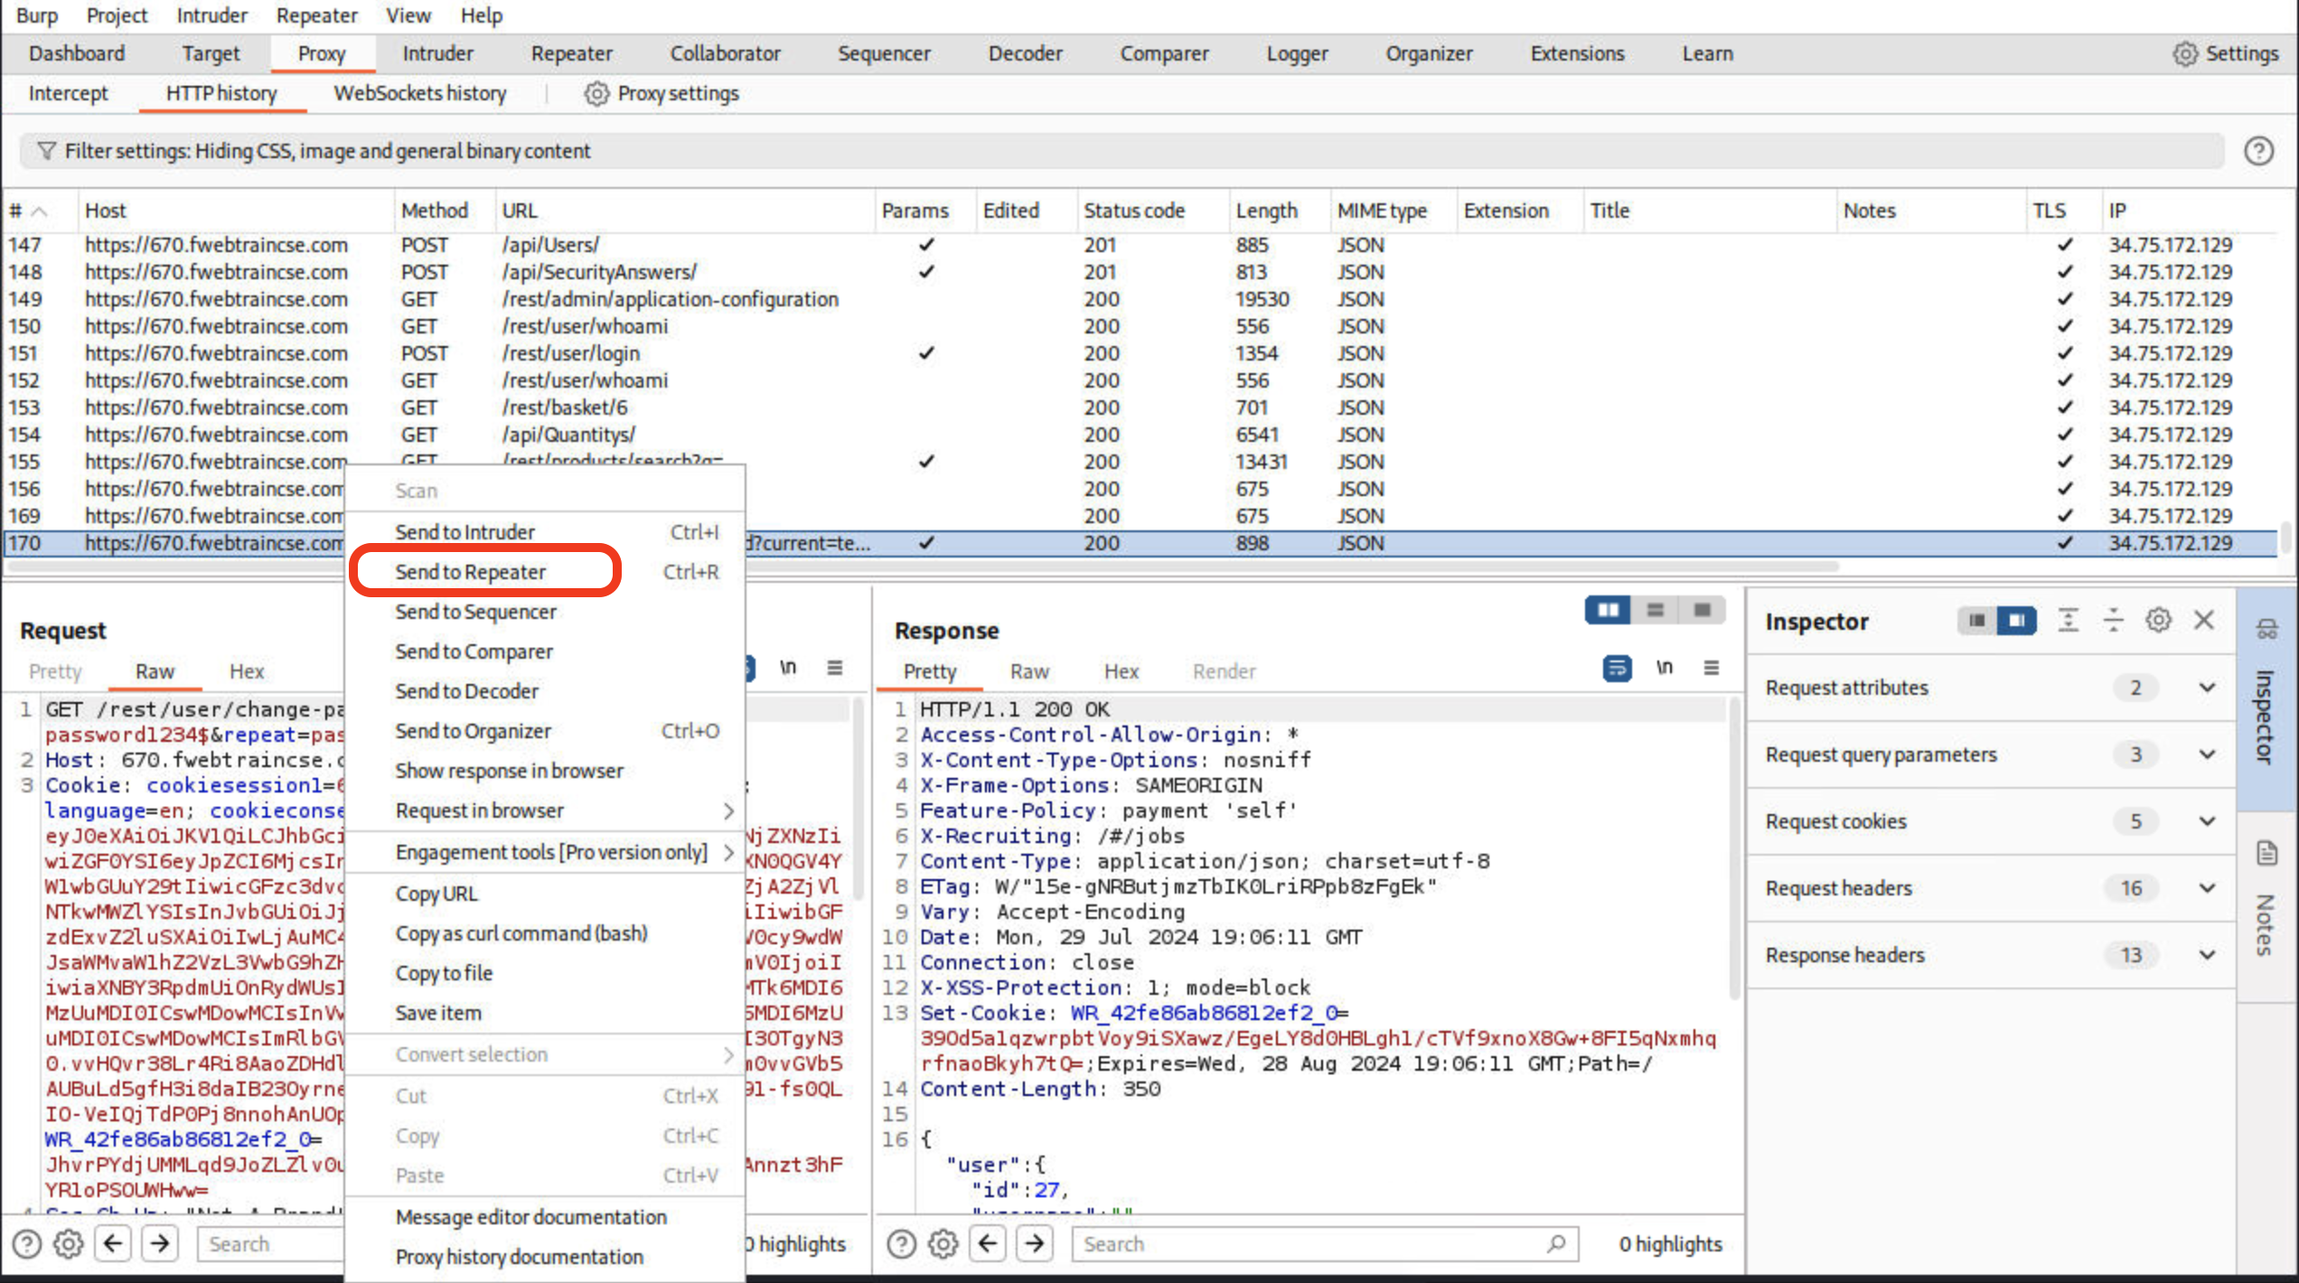Click the Inspector close icon

click(x=2204, y=620)
